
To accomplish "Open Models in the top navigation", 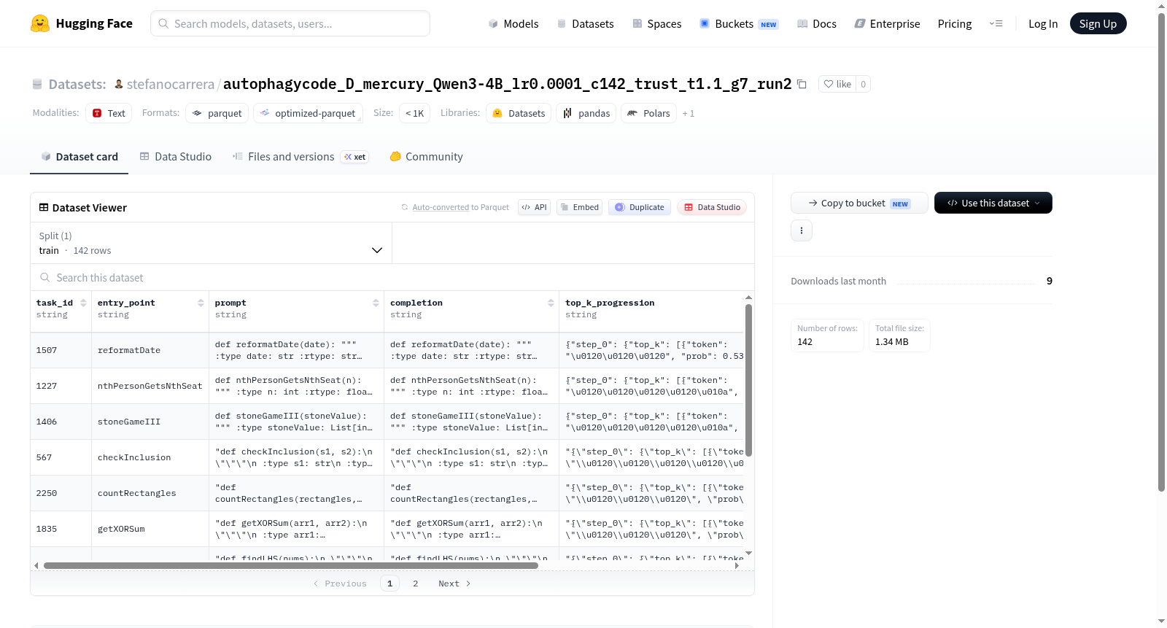I will (513, 23).
